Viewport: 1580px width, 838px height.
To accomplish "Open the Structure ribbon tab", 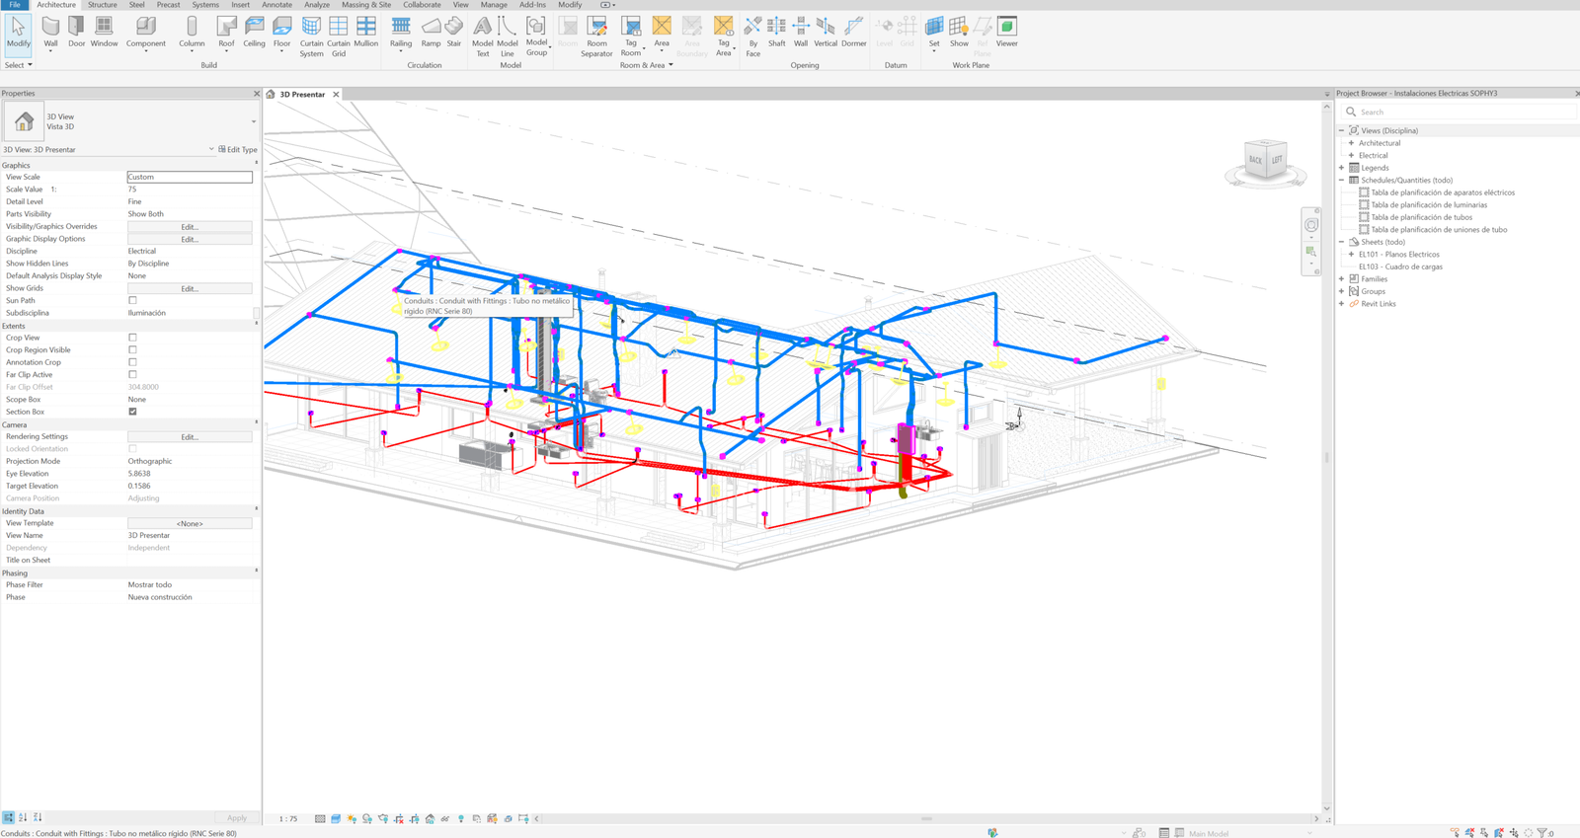I will 103,5.
